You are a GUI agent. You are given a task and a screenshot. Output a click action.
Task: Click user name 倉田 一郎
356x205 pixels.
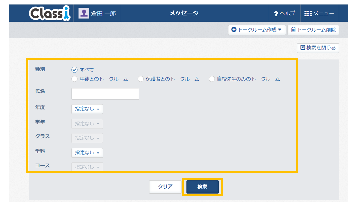click(104, 14)
